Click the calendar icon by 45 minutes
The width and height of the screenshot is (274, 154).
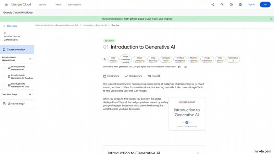tap(105, 76)
